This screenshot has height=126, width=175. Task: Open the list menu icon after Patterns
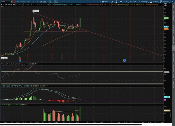pos(173,2)
